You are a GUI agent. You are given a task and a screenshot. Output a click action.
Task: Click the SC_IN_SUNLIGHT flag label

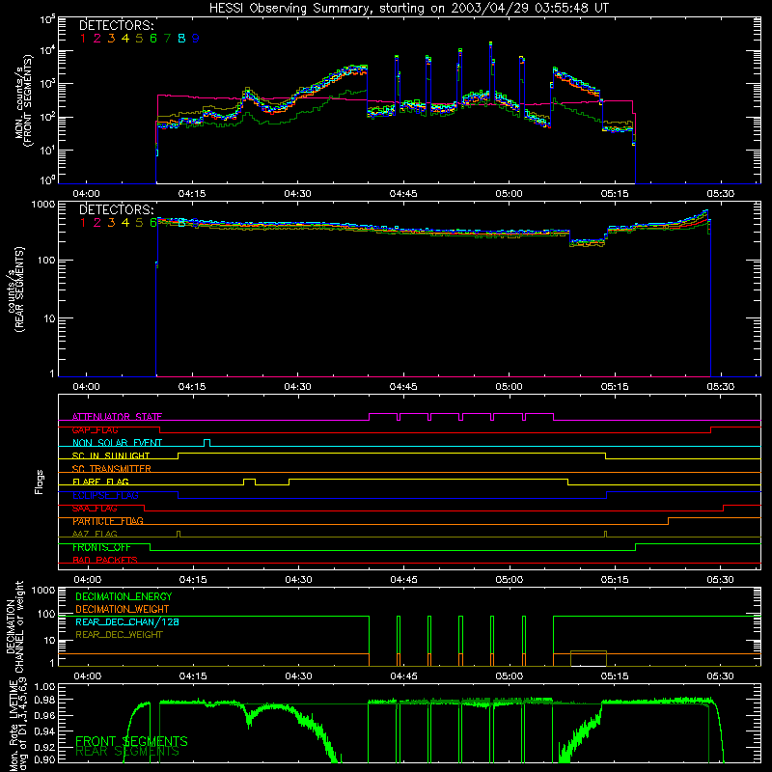[x=111, y=455]
